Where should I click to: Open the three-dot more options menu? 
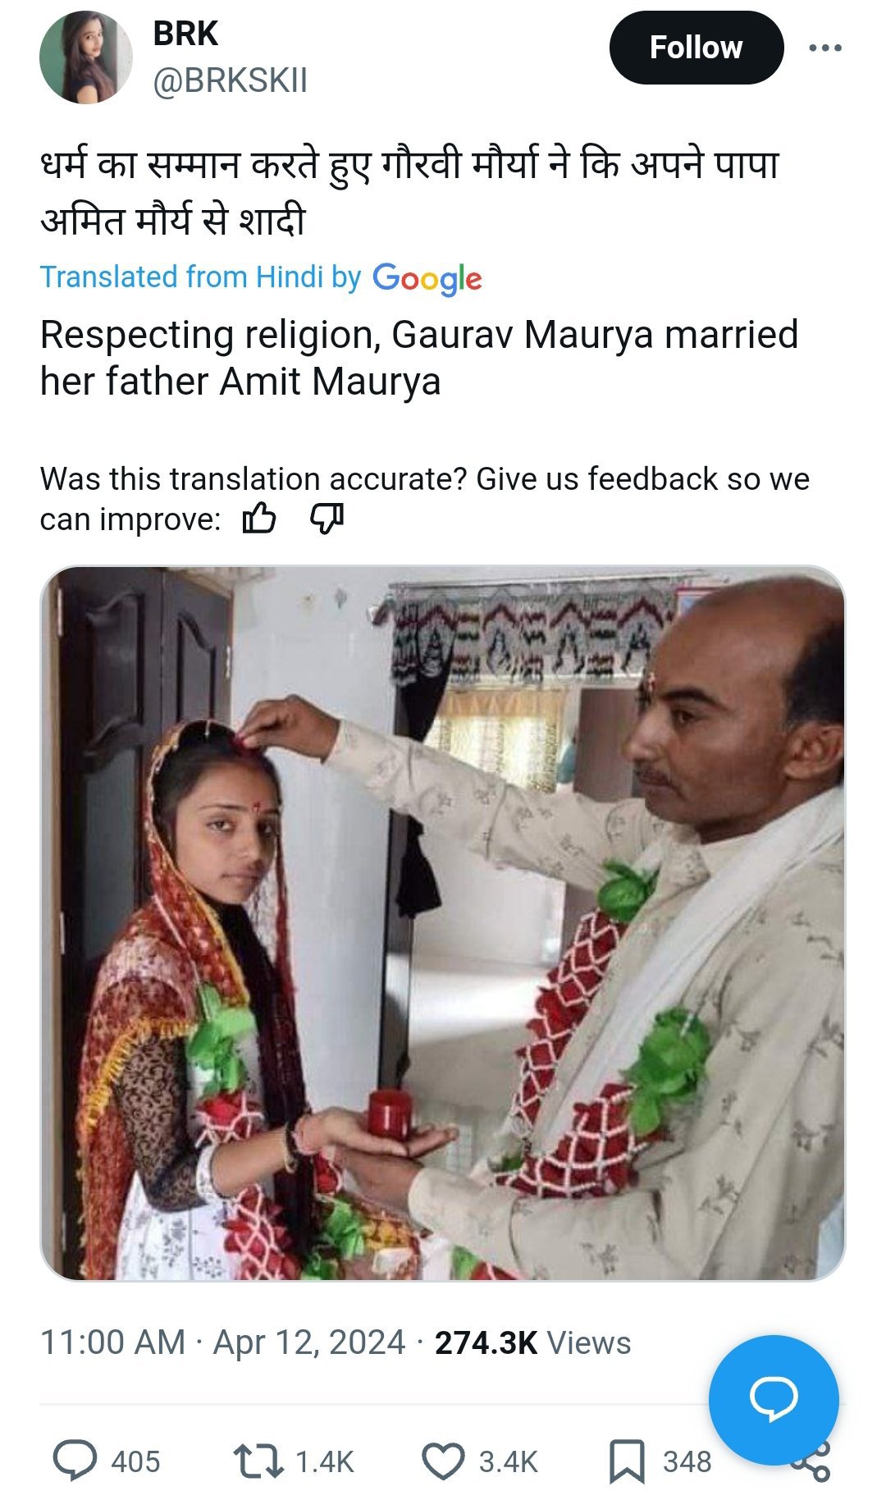(824, 48)
